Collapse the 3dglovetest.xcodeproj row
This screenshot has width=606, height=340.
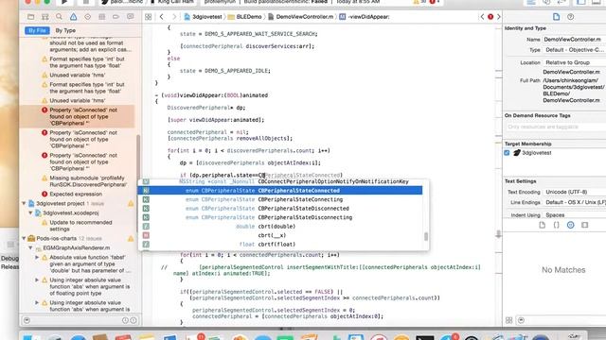pyautogui.click(x=30, y=212)
